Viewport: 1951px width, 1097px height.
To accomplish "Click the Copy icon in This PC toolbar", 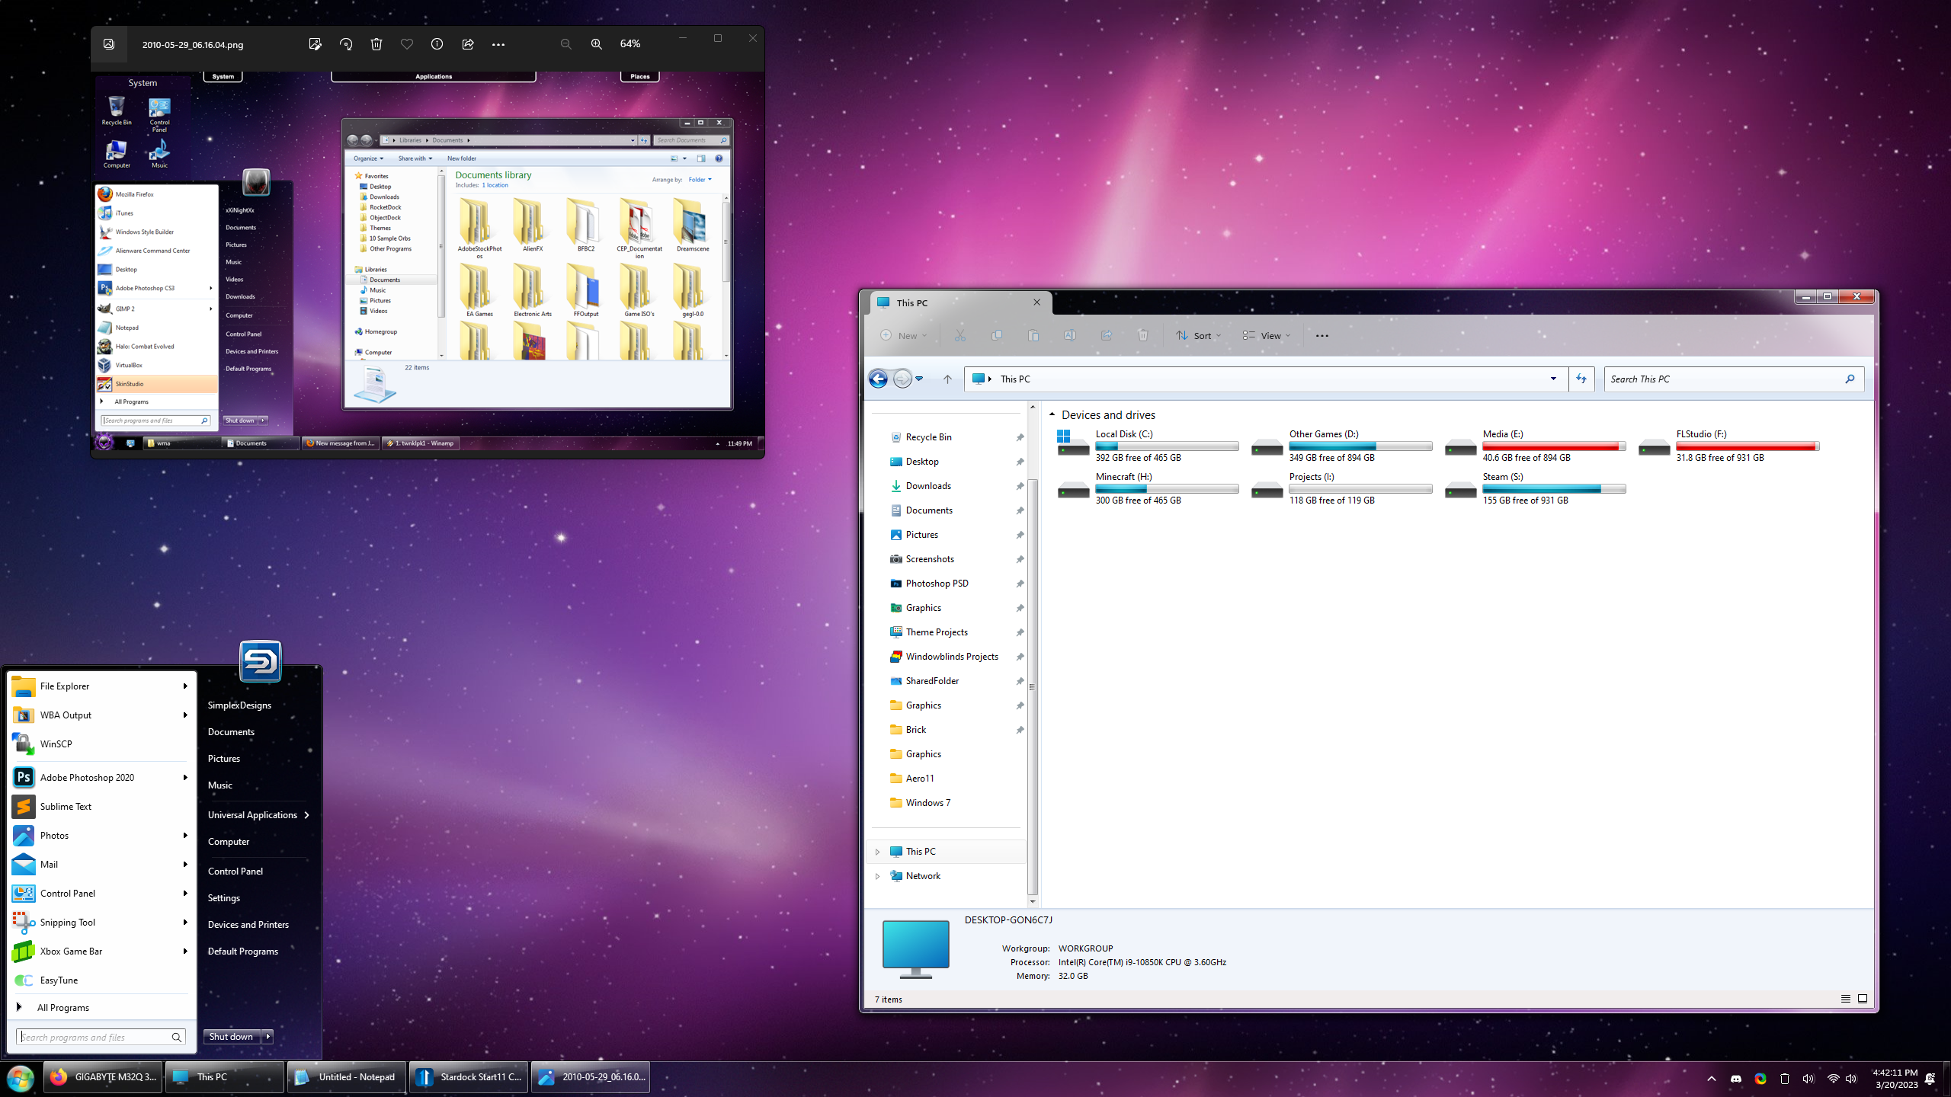I will tap(997, 335).
